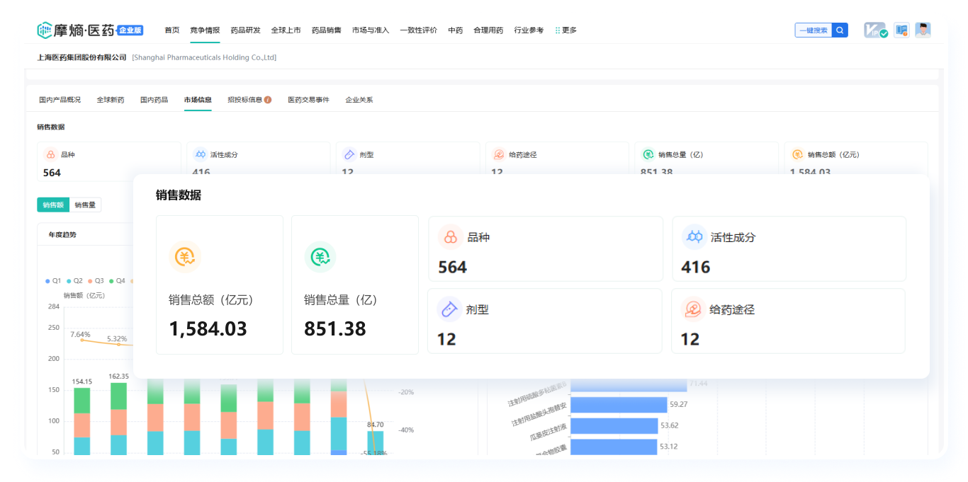Switch to the 国内产品概况 tab
The image size is (968, 482).
tap(60, 100)
